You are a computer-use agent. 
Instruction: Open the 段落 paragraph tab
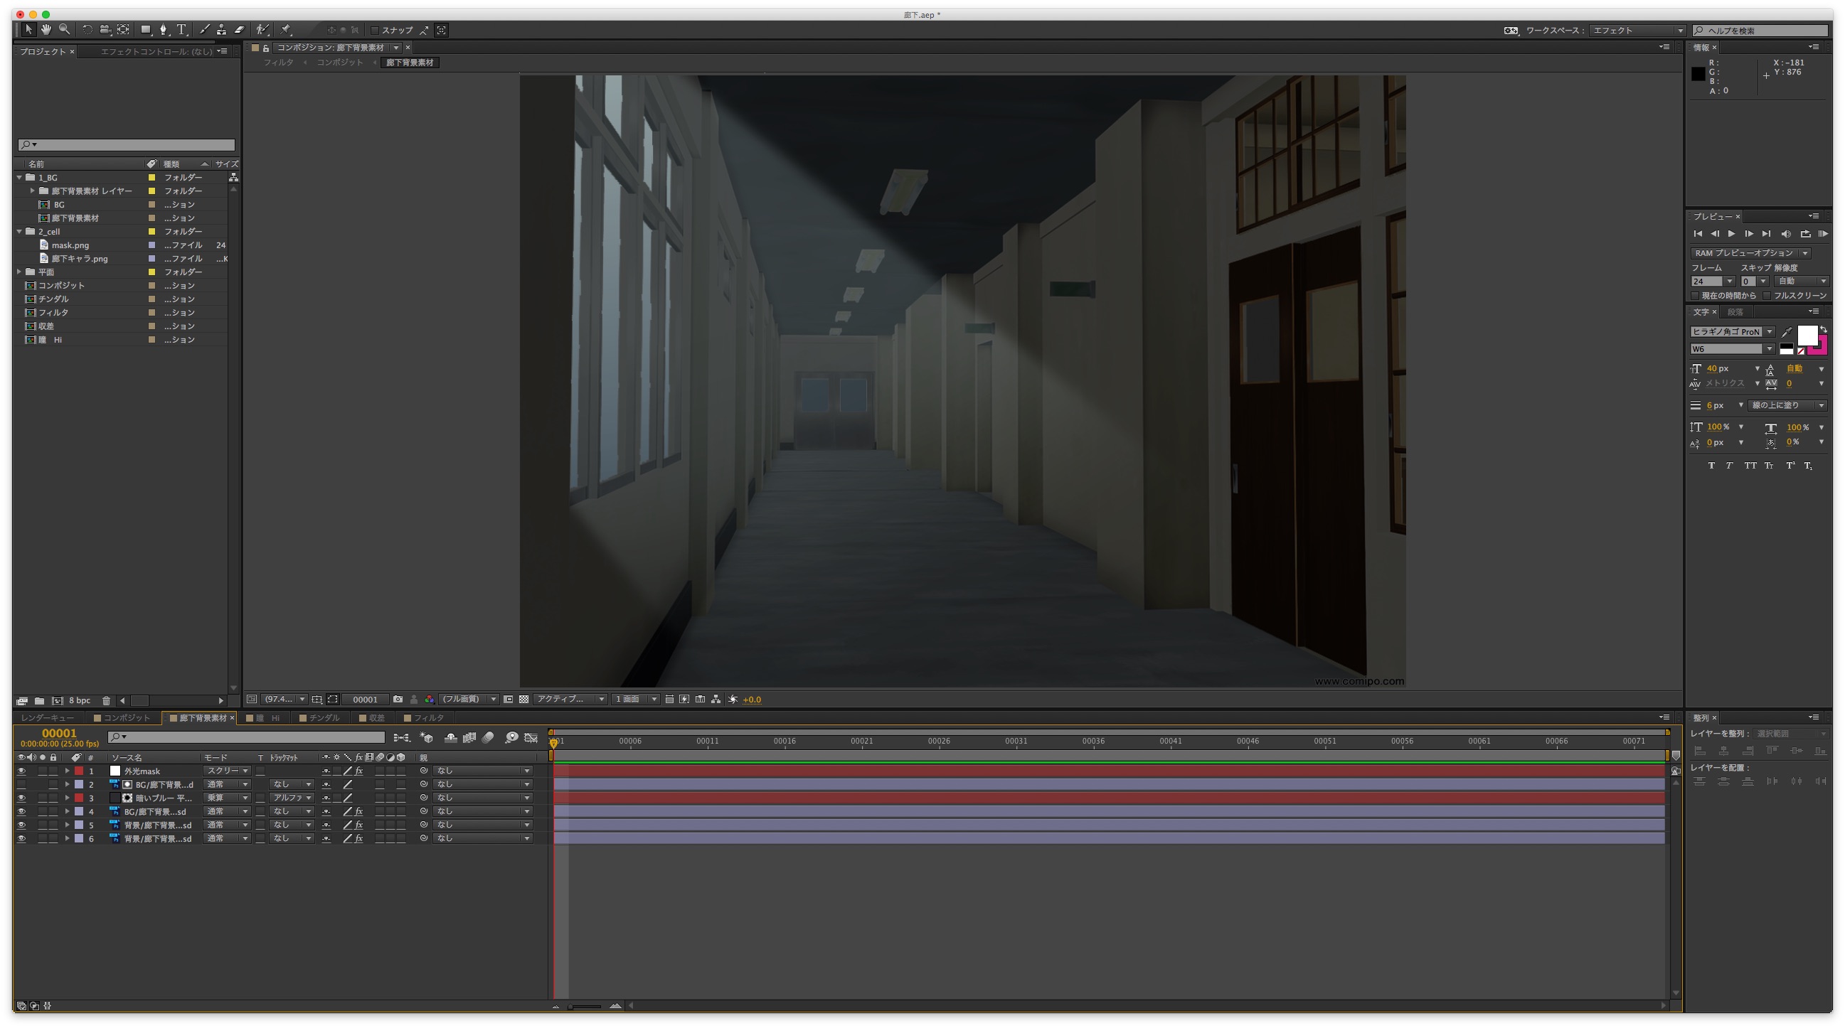click(x=1735, y=312)
